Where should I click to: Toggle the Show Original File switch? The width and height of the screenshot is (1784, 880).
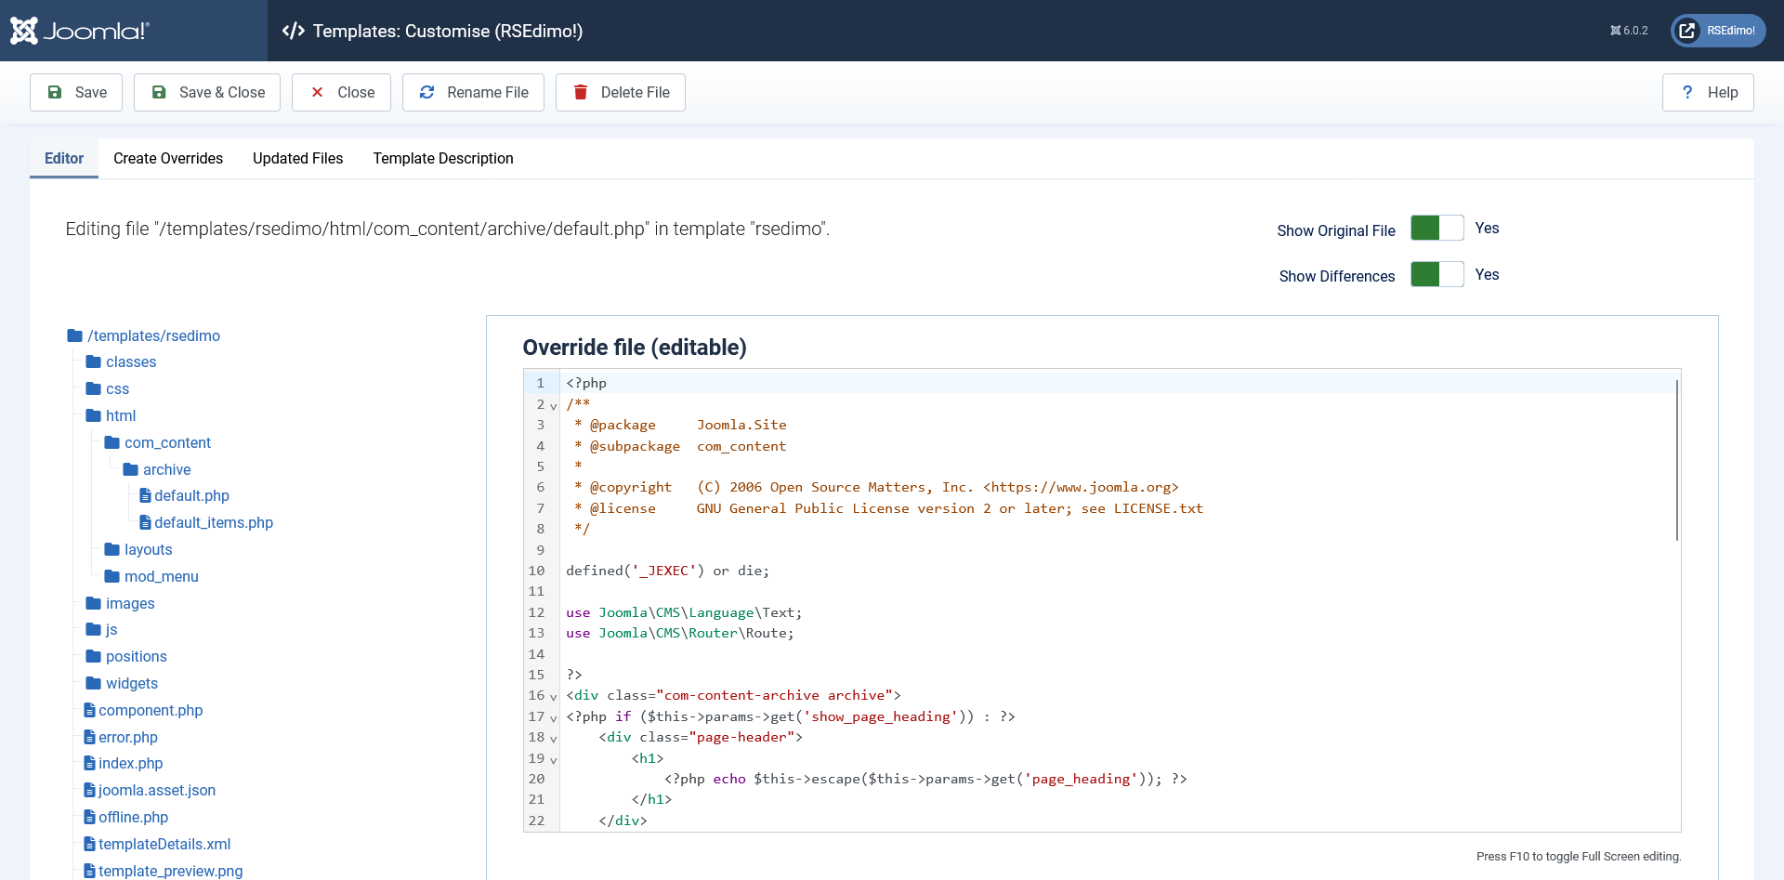(x=1436, y=229)
